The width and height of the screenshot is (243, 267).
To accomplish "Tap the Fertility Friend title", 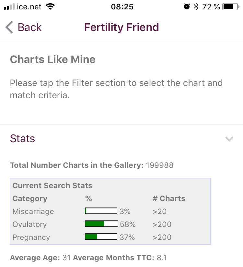I will point(121,27).
